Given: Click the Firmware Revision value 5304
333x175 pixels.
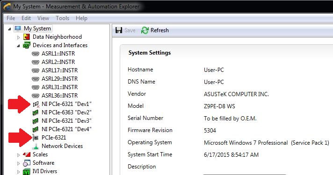Looking at the screenshot, I should pos(210,131).
